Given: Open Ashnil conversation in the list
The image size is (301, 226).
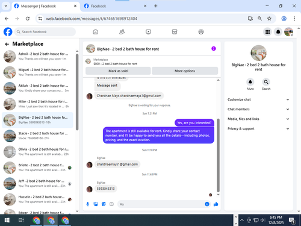Looking at the screenshot, I should coord(37,56).
